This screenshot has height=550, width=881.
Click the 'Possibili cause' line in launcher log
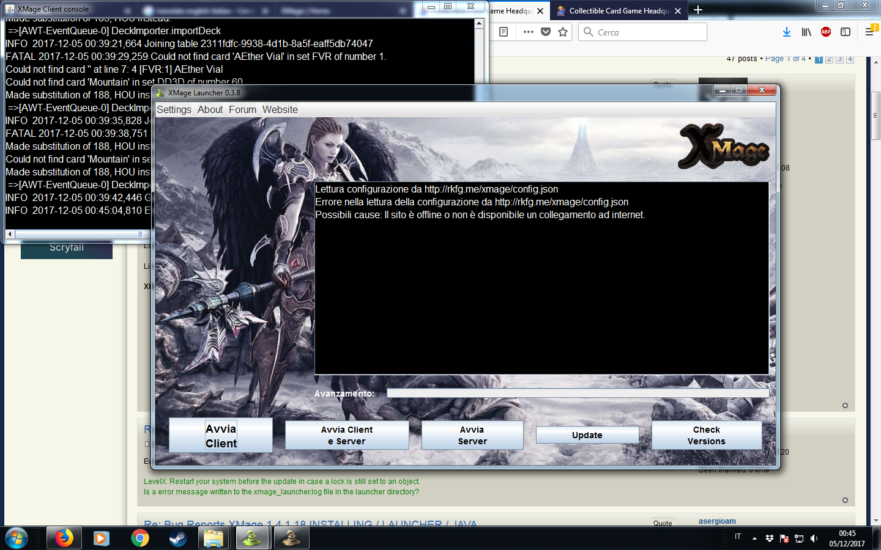[480, 215]
